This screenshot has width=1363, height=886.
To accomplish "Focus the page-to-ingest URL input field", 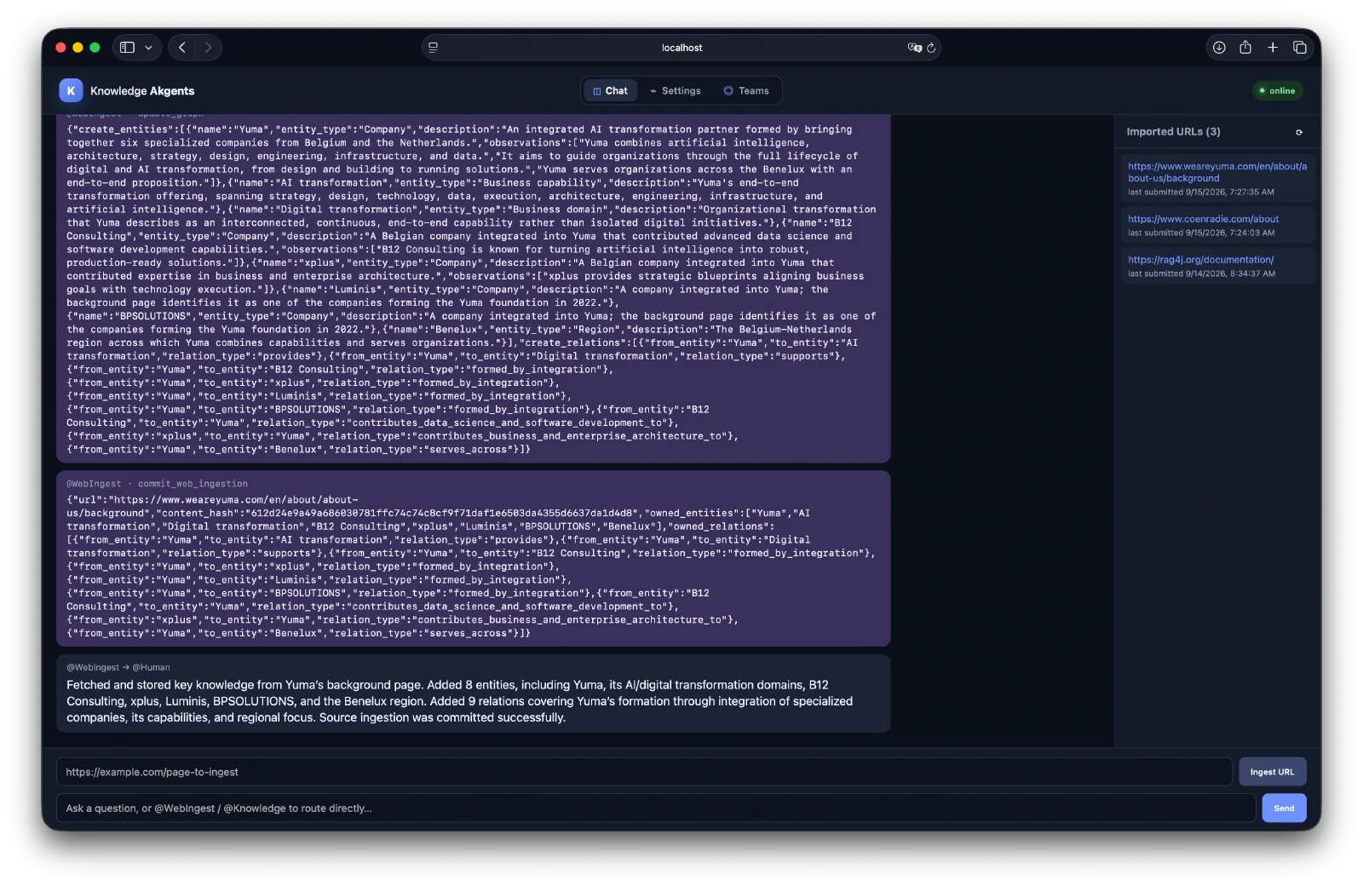I will click(644, 772).
